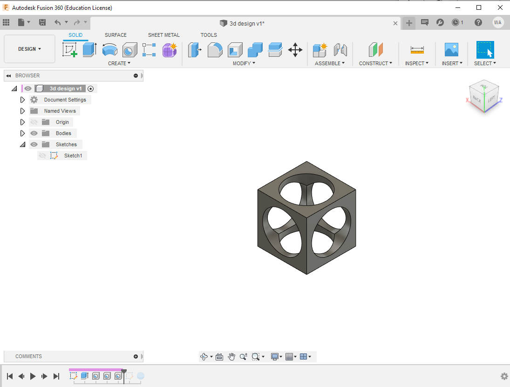510x387 pixels.
Task: Toggle visibility of the Origin folder
Action: 34,122
